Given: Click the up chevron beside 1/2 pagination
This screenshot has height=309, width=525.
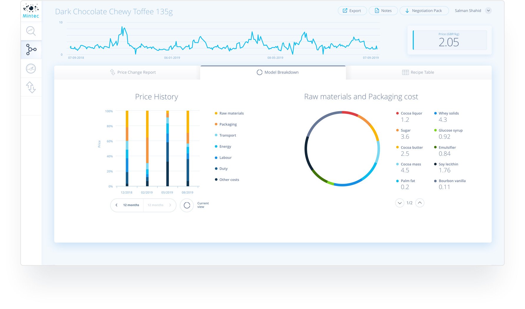Looking at the screenshot, I should (420, 203).
